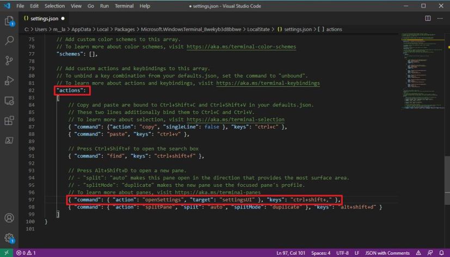The width and height of the screenshot is (450, 257).
Task: Change language mode JSON with Comments
Action: pyautogui.click(x=387, y=253)
